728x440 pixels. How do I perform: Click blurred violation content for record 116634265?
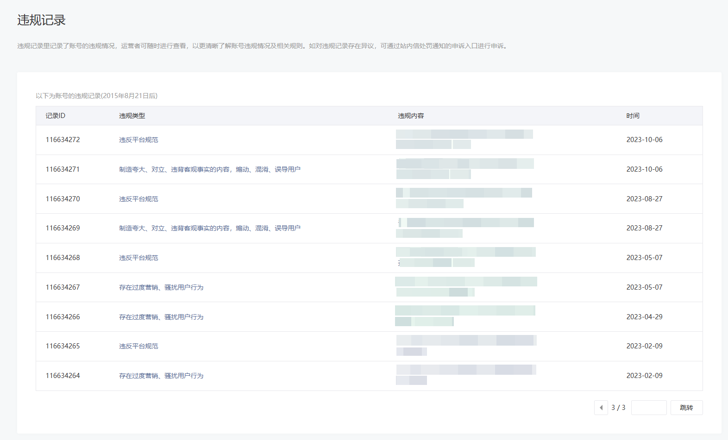click(465, 346)
